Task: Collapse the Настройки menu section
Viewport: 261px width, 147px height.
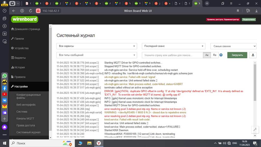Action: point(29,86)
